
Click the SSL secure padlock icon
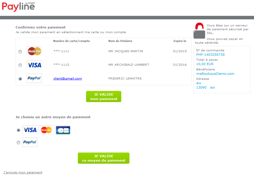(199, 31)
